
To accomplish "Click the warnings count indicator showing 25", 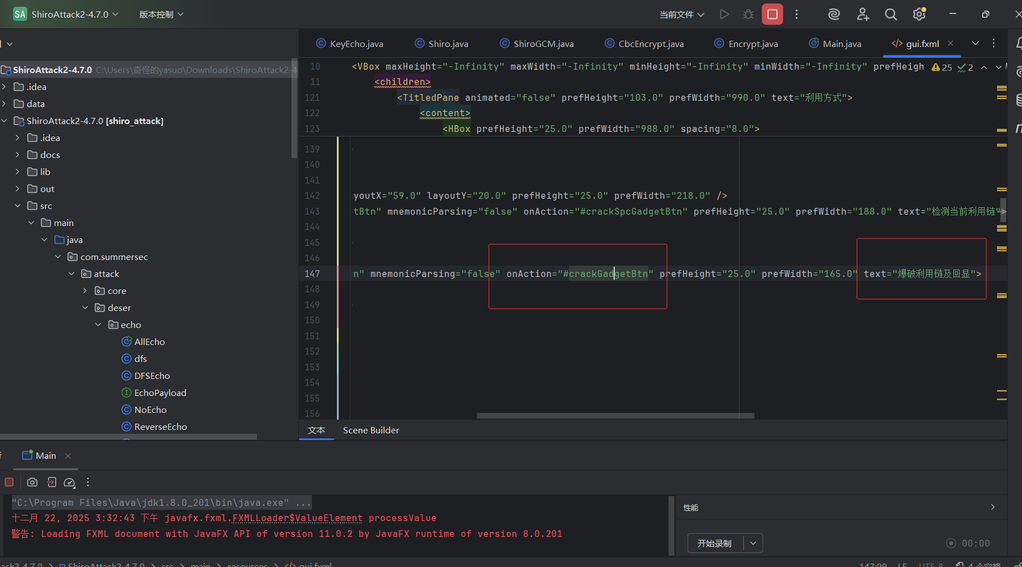I will pyautogui.click(x=942, y=67).
